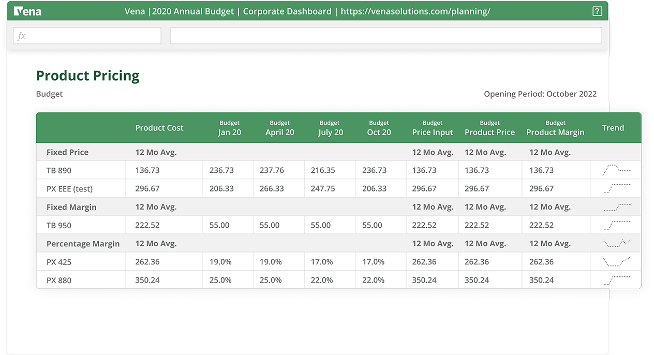
Task: Expand the Trend column header
Action: click(613, 128)
